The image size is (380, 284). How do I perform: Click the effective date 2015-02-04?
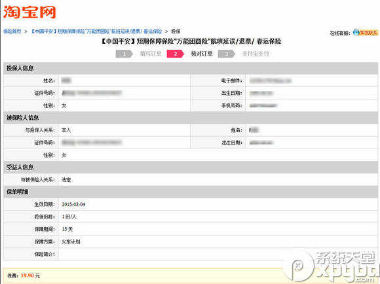[x=73, y=204]
